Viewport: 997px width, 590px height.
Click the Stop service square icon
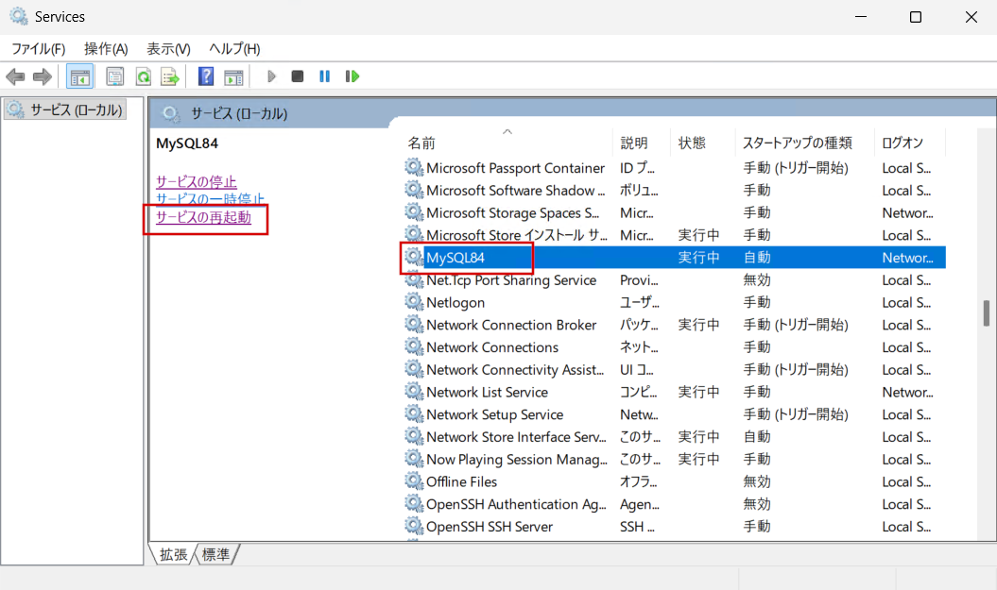click(297, 76)
